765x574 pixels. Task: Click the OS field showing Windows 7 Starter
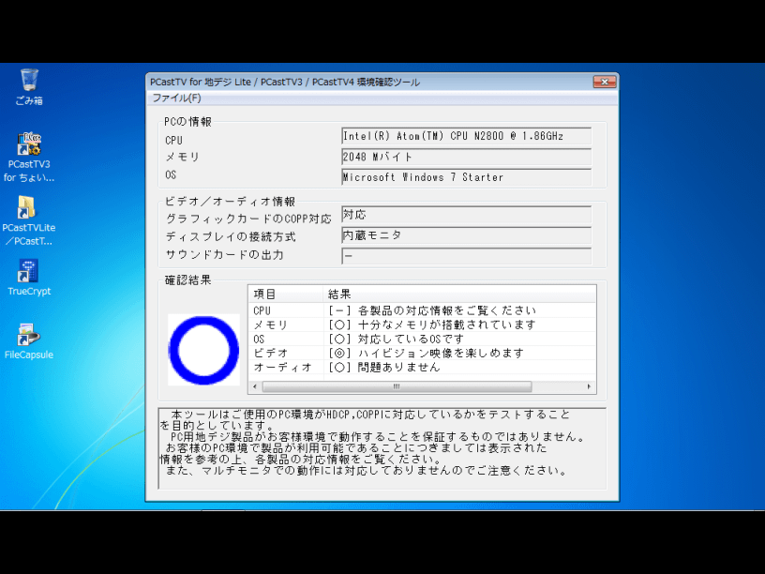point(467,177)
